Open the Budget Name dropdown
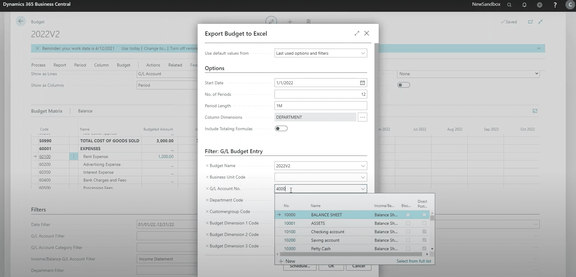This screenshot has width=576, height=277. coord(363,166)
